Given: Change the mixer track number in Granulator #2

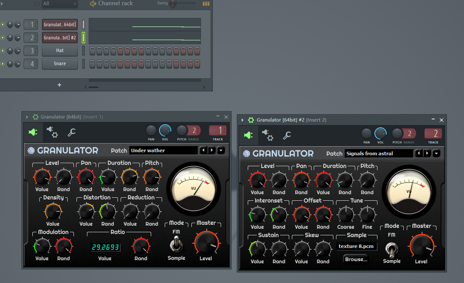Looking at the screenshot, I should point(433,133).
